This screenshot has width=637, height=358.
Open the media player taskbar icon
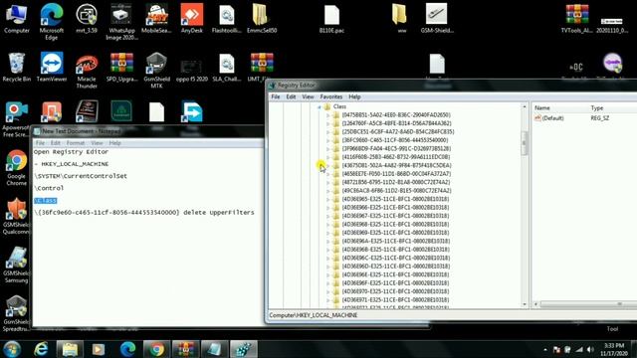pyautogui.click(x=99, y=349)
